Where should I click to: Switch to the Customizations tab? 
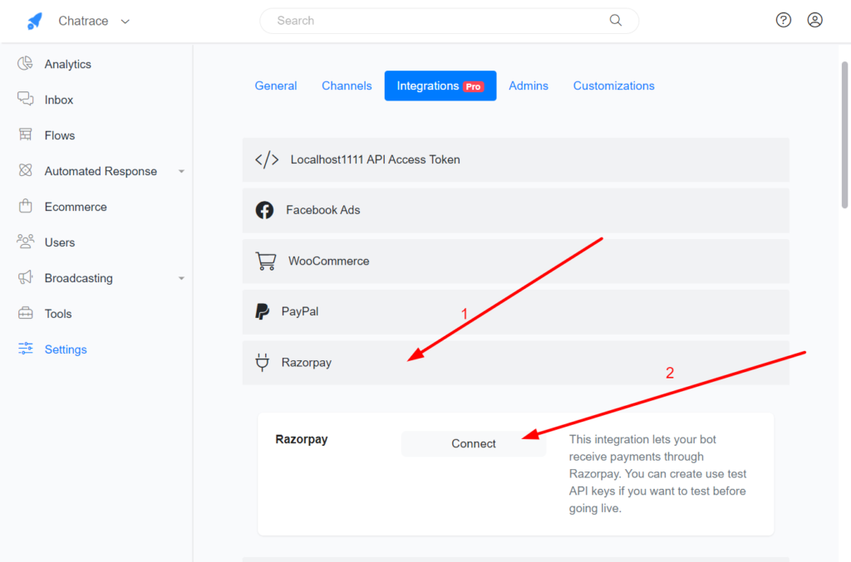pyautogui.click(x=614, y=86)
